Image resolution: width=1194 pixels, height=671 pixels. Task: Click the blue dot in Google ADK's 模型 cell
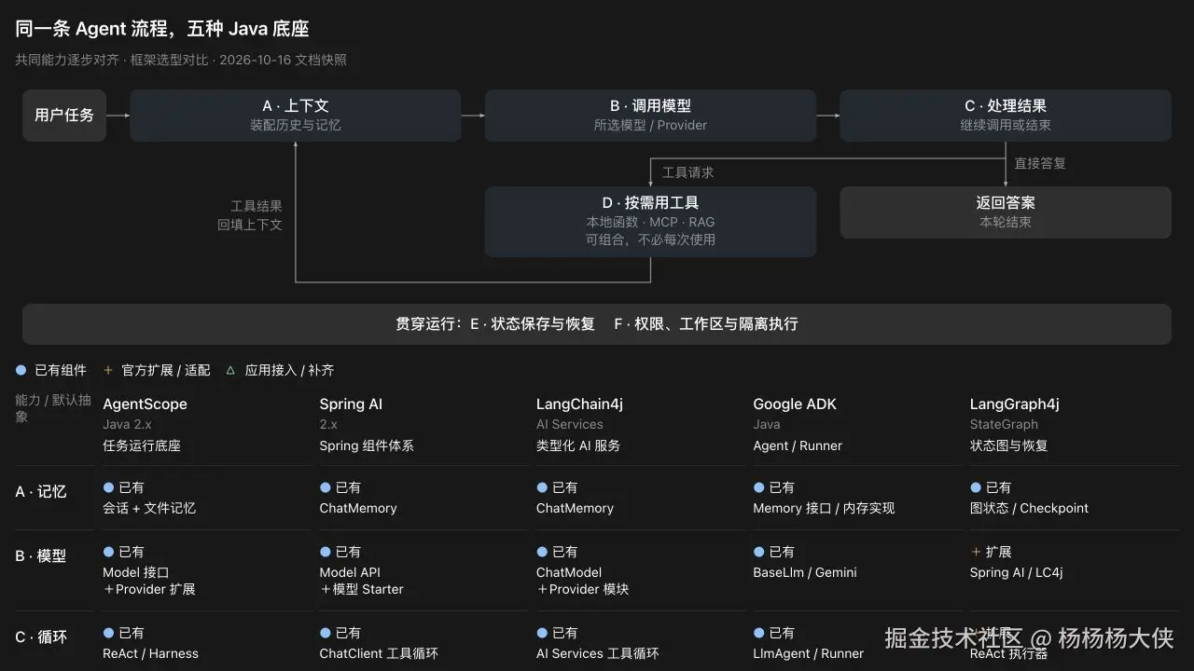click(x=758, y=552)
